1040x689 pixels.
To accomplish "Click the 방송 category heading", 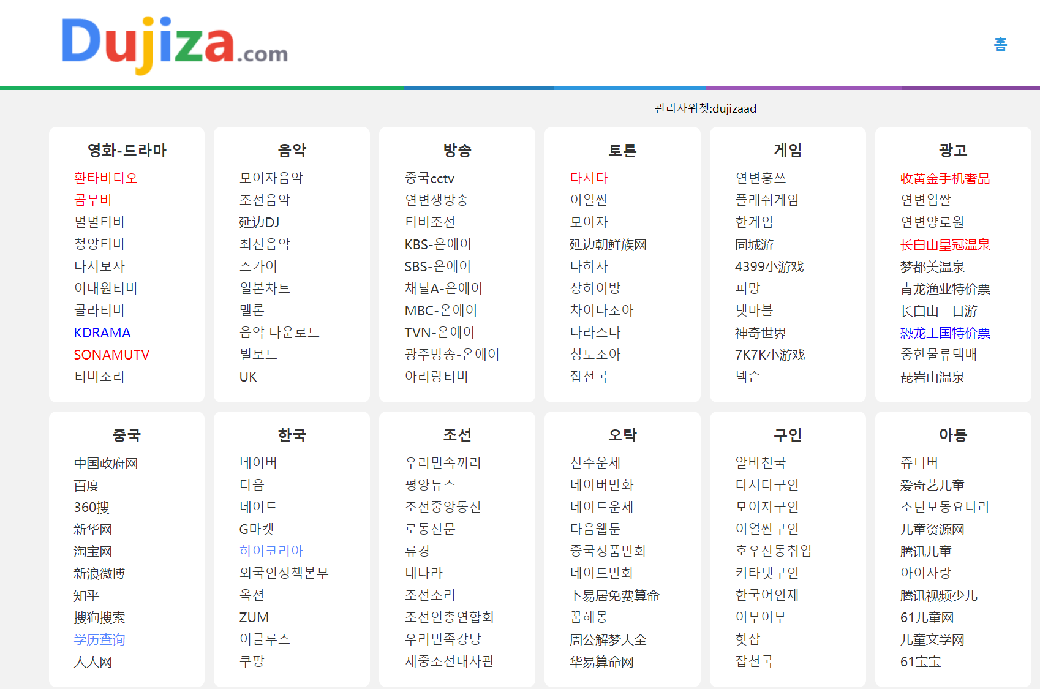I will (457, 151).
